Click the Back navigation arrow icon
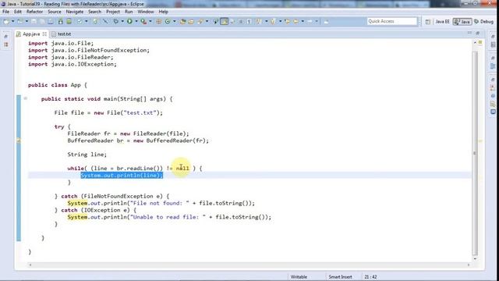Image resolution: width=499 pixels, height=281 pixels. tap(296, 21)
